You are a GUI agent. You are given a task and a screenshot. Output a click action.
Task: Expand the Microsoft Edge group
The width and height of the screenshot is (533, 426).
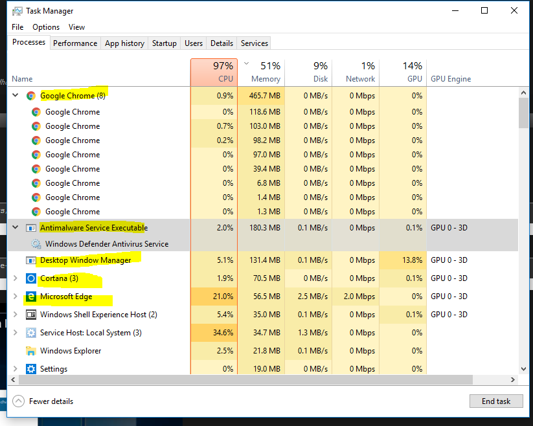16,297
